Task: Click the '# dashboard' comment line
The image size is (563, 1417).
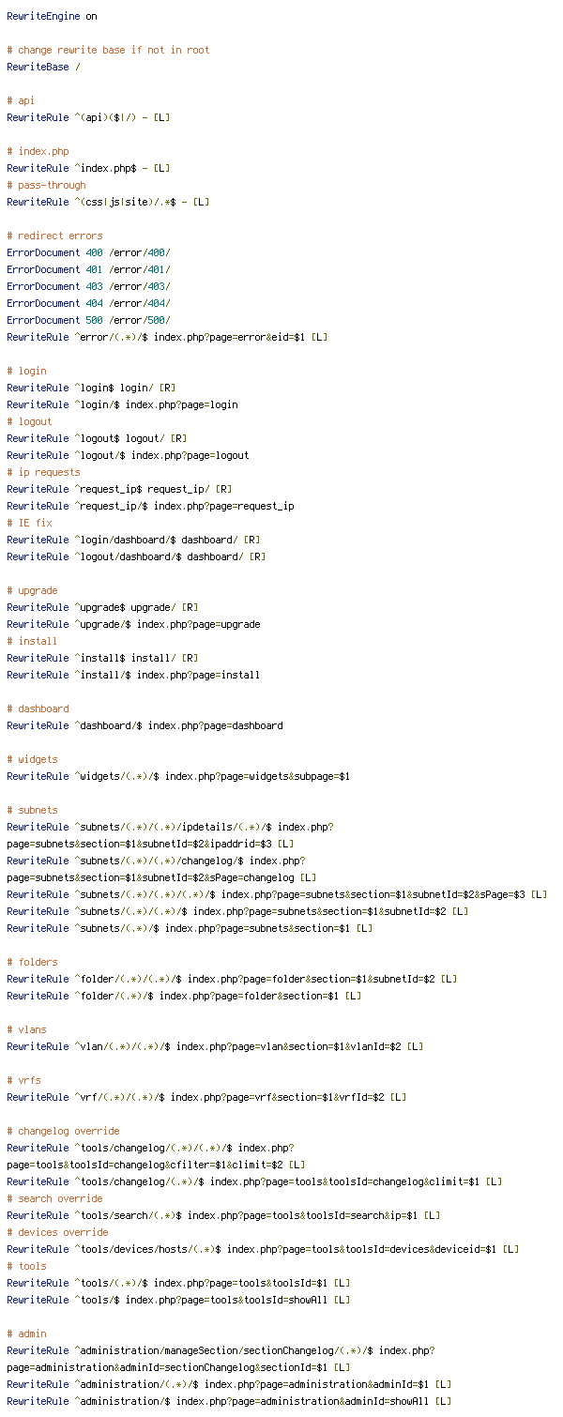Action: [38, 708]
